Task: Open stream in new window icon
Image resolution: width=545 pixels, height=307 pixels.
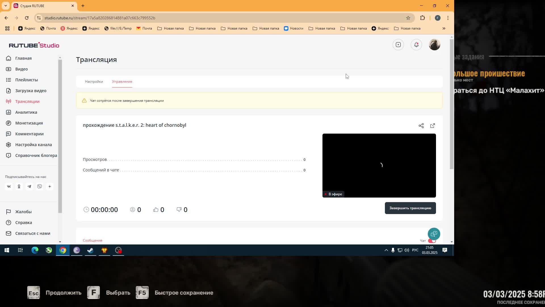Action: [x=433, y=126]
